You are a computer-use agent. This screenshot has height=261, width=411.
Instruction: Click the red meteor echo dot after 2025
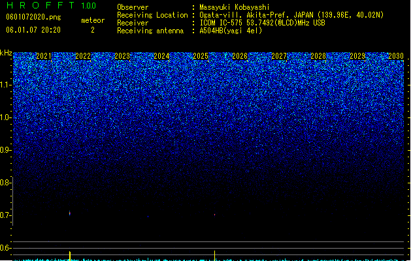click(215, 215)
